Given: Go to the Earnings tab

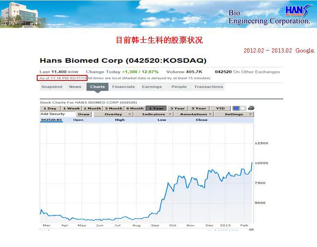Looking at the screenshot, I should tap(152, 87).
